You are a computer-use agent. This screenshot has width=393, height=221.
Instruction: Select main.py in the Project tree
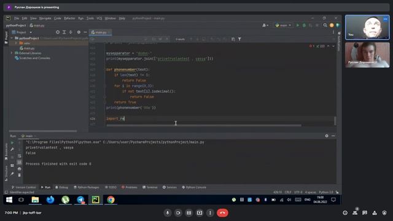click(x=27, y=48)
